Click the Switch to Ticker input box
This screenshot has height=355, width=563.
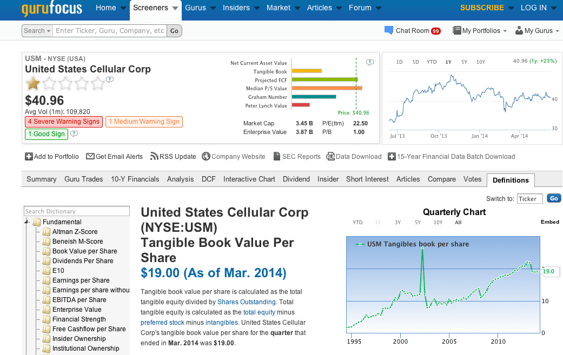coord(530,199)
